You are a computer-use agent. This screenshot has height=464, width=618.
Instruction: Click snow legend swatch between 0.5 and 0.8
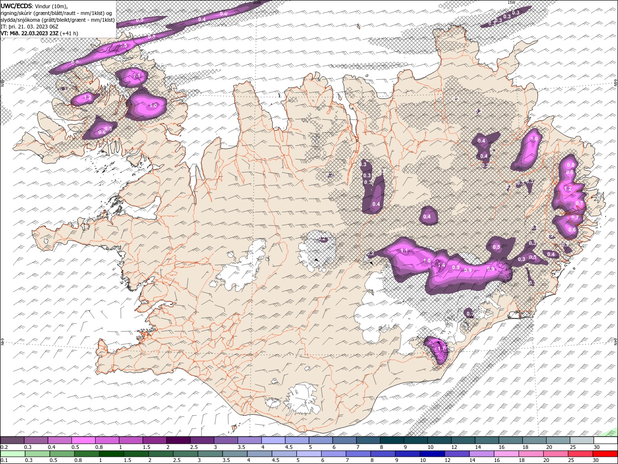[x=83, y=440]
